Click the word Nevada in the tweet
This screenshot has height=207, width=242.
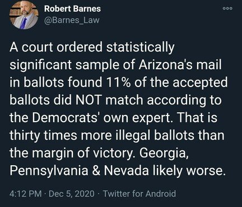127,171
